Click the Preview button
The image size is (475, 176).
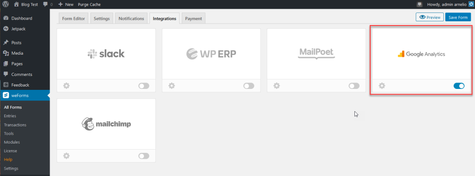tap(430, 17)
